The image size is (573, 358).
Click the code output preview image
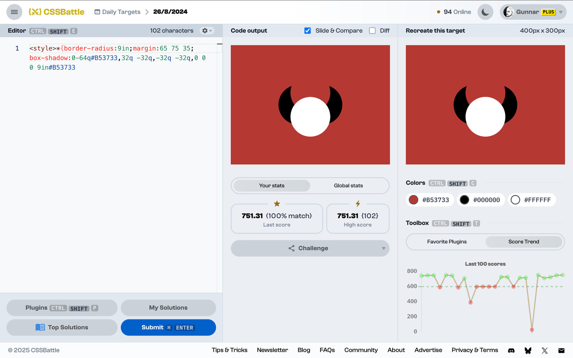(x=310, y=105)
